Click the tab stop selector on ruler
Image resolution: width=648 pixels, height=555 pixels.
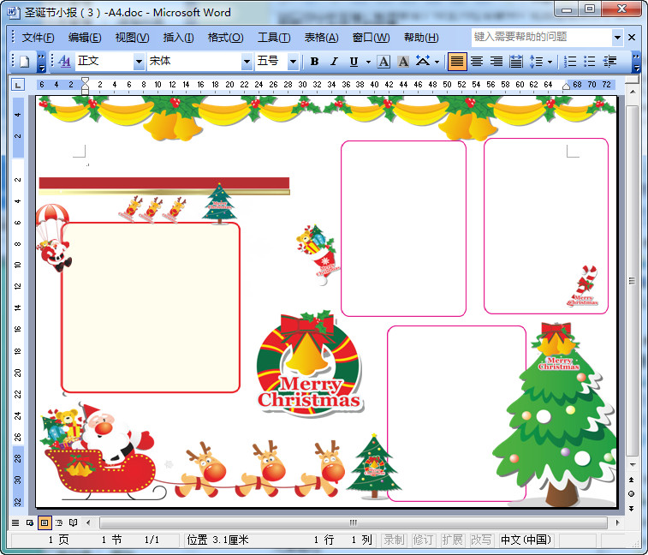[17, 85]
